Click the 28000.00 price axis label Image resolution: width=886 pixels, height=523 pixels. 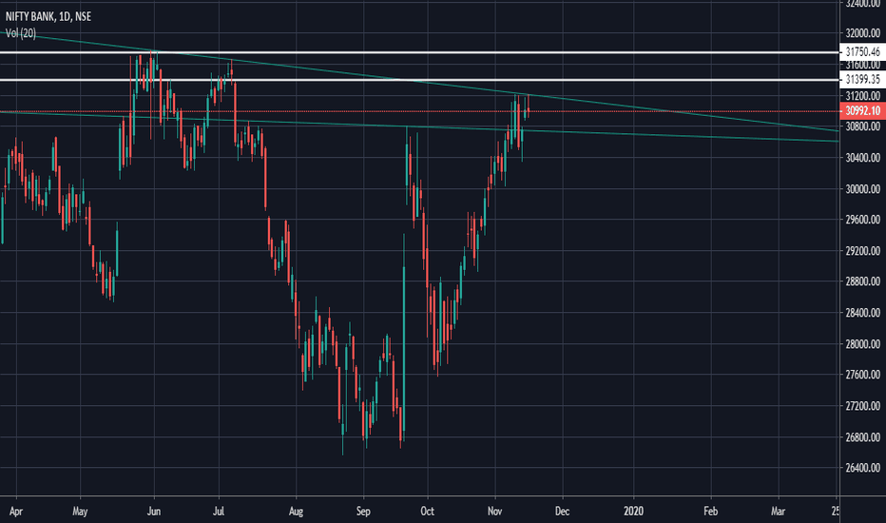[862, 344]
